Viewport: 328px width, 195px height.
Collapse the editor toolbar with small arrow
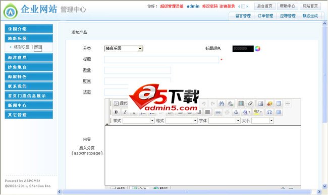107,124
